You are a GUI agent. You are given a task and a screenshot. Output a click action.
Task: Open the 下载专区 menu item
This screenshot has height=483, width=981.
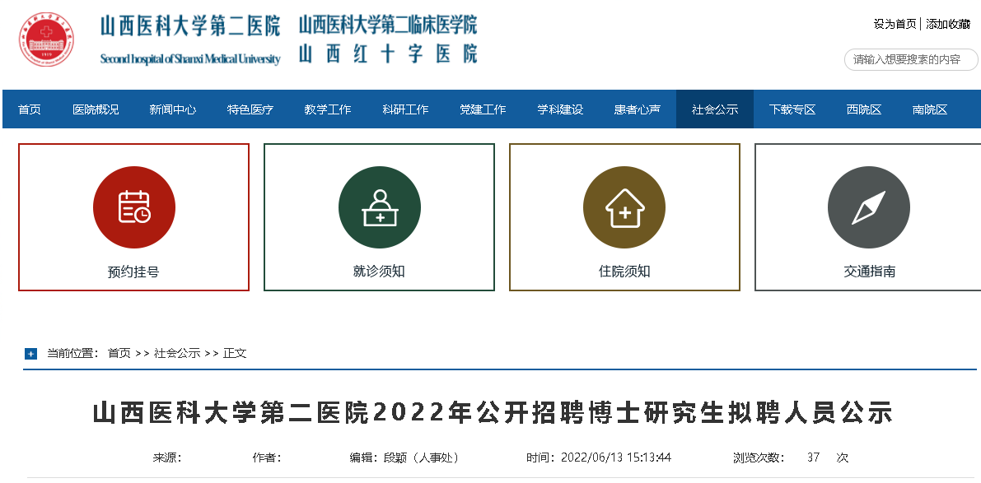click(x=792, y=109)
